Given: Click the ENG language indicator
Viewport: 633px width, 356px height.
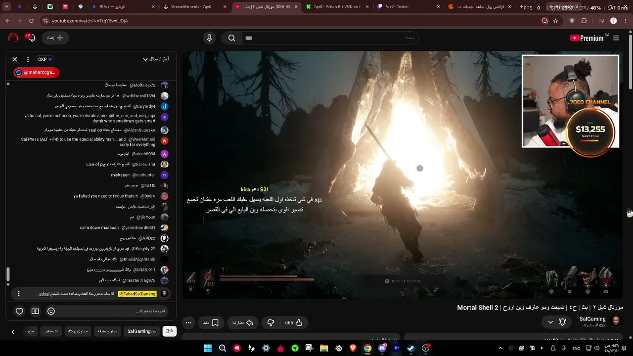Looking at the screenshot, I should click(576, 348).
